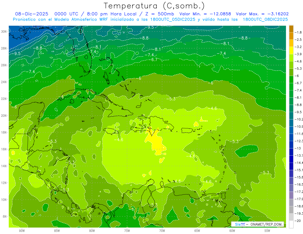Click the pressure level "Z = 500mb"
Viewport: 303px width, 234px height.
159,14
